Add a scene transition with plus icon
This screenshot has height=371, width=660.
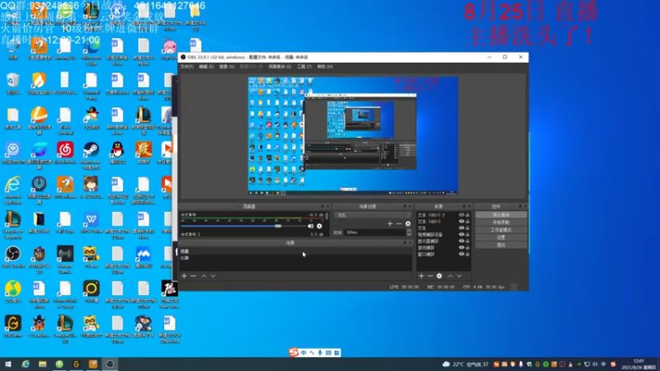(389, 223)
